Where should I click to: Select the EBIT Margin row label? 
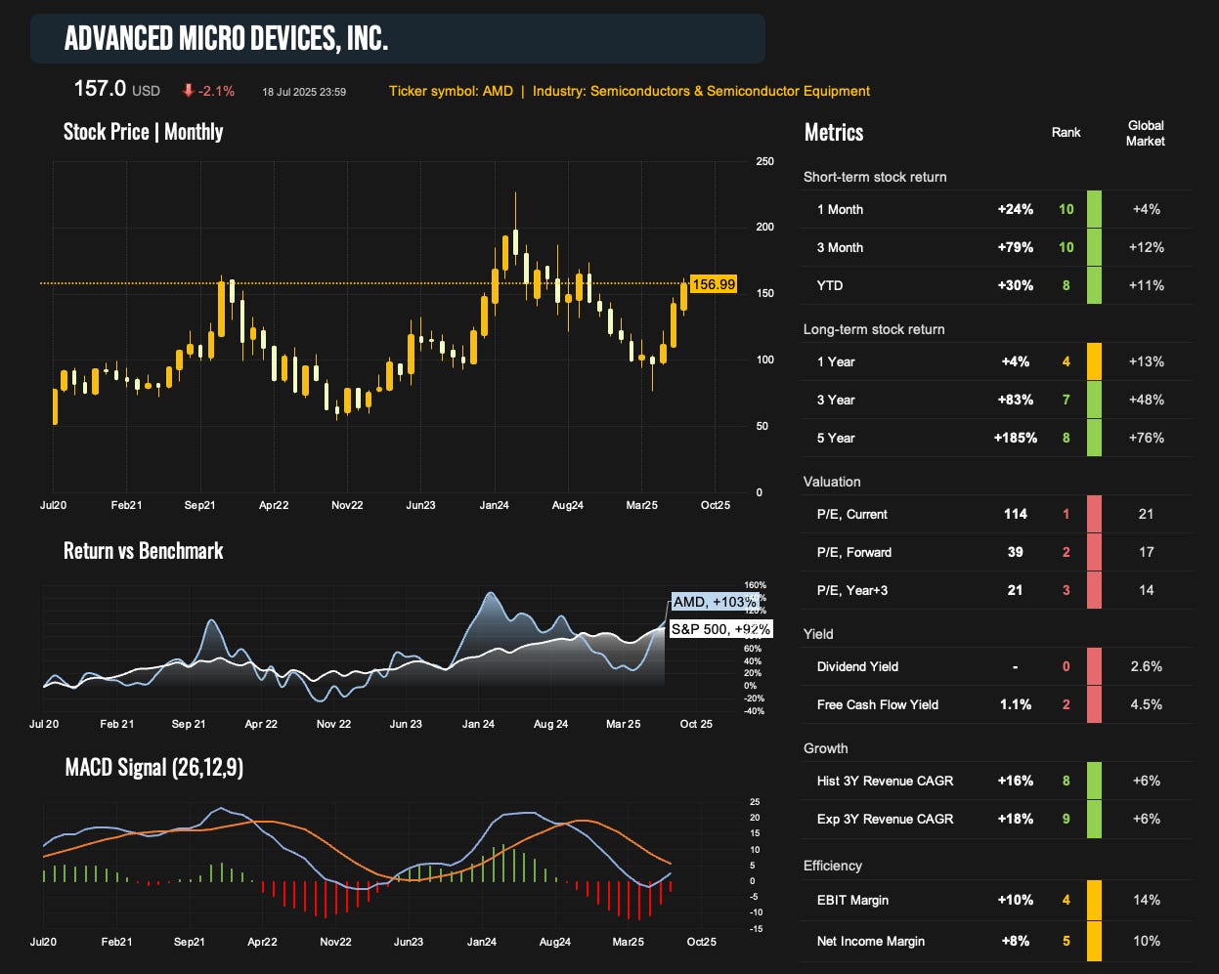click(x=852, y=900)
